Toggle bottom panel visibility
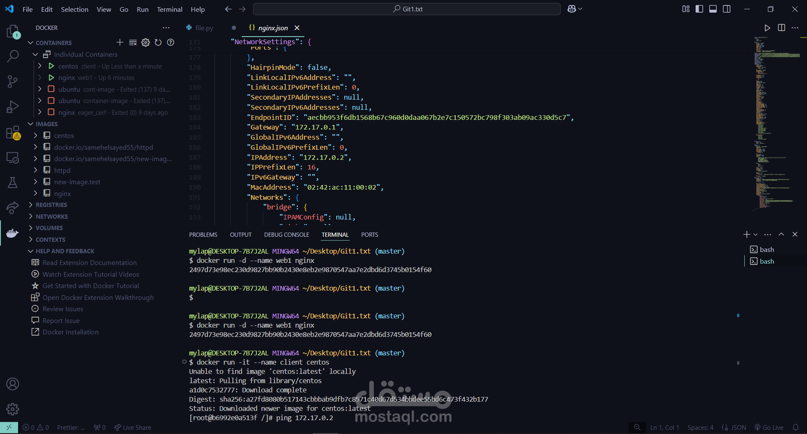 coord(713,9)
